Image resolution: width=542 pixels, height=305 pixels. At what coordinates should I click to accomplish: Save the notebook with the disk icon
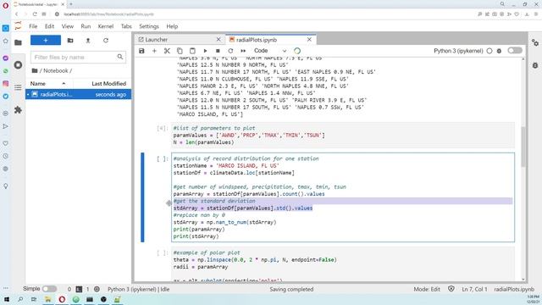point(141,51)
